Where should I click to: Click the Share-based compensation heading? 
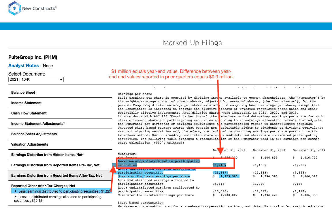coord(141,203)
